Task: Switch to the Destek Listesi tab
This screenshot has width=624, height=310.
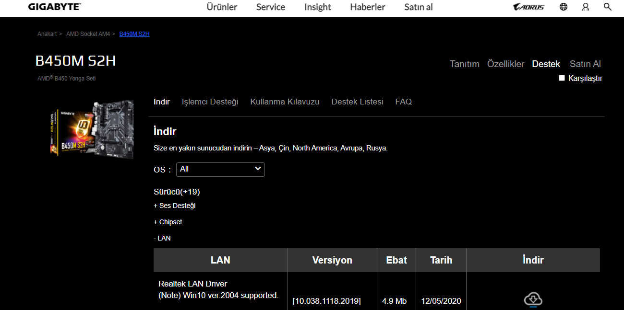Action: (357, 102)
